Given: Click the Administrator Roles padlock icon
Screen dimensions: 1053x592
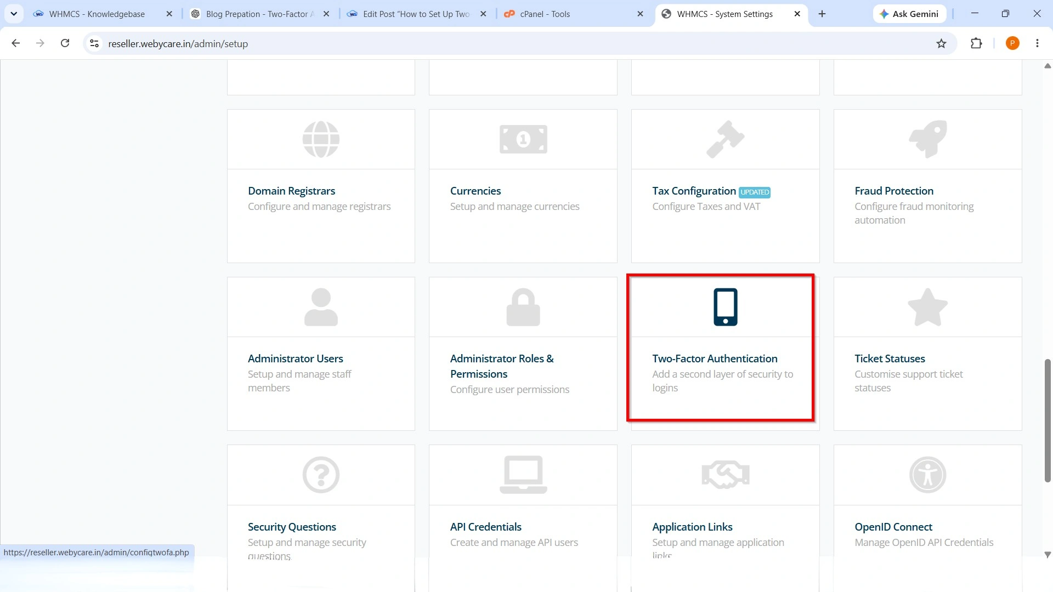Looking at the screenshot, I should click(x=523, y=307).
